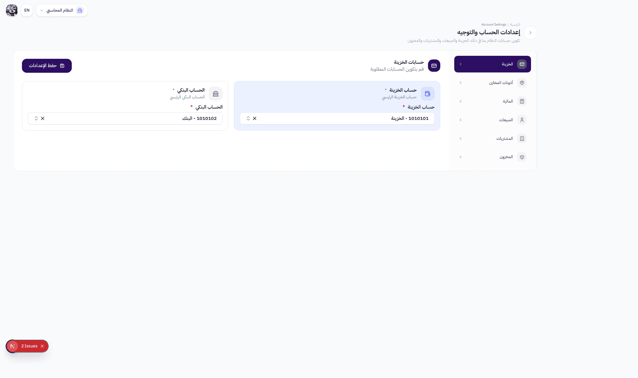Screen dimensions: 638x378
Task: Click the sales person icon beside المبيعات
Action: 523,120
